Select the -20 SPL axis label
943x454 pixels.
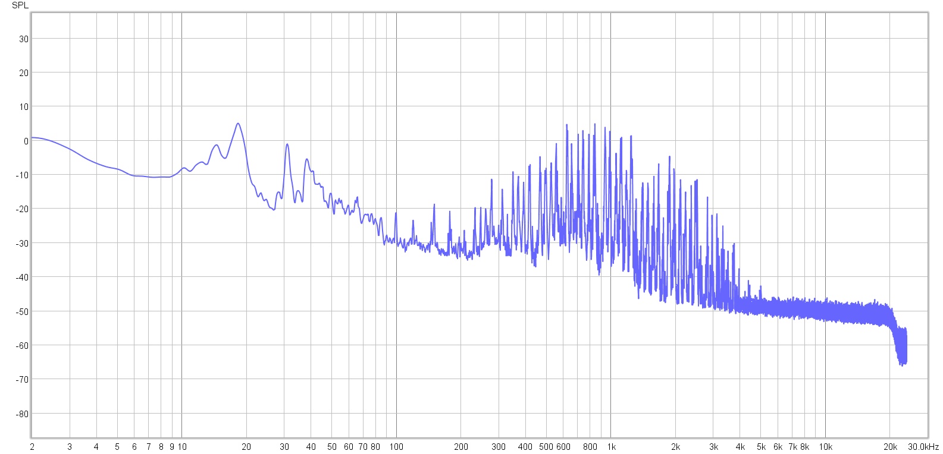click(x=22, y=209)
